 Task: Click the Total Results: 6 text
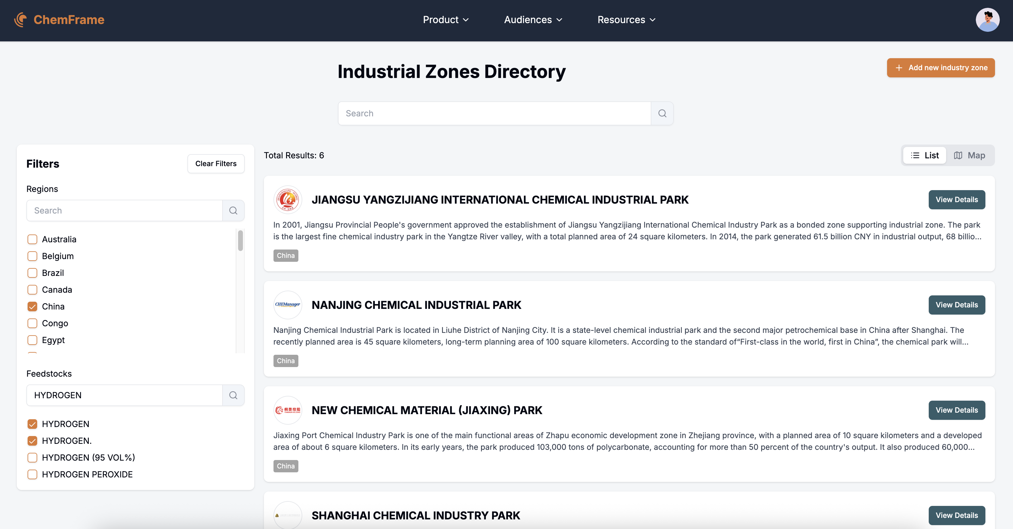pyautogui.click(x=294, y=155)
